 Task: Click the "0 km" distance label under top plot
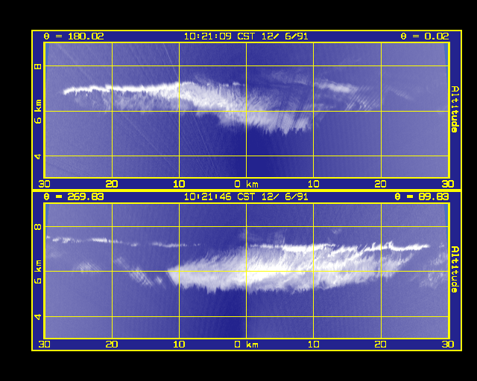click(x=247, y=184)
